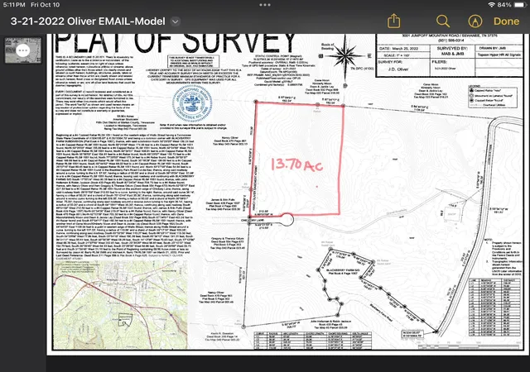Image resolution: width=530 pixels, height=372 pixels.
Task: Tap the "PLAT OF SURVEY" heading
Action: pyautogui.click(x=175, y=42)
